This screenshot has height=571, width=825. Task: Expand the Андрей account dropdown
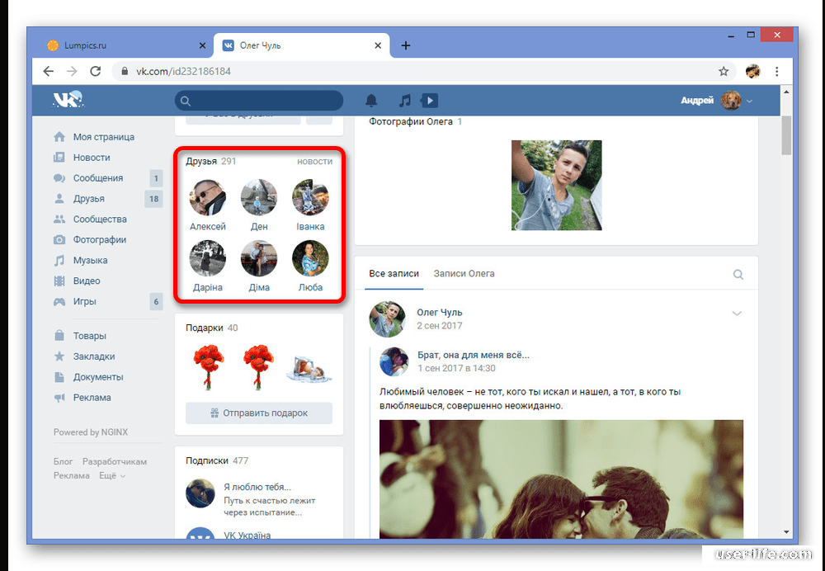pos(749,101)
